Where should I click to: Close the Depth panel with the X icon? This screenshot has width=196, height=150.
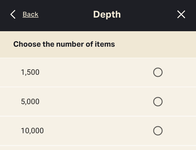(x=181, y=14)
